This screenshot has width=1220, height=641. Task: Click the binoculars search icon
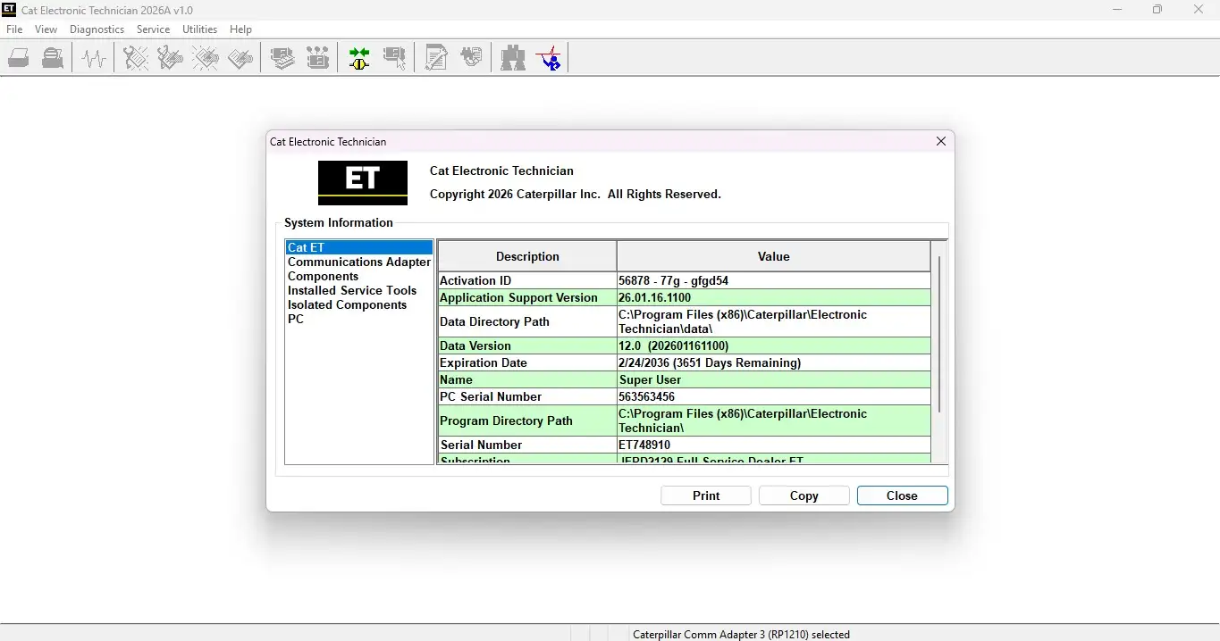click(x=513, y=58)
